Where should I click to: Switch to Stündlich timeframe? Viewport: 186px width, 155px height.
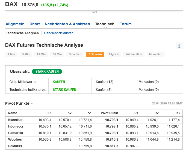pyautogui.click(x=75, y=54)
